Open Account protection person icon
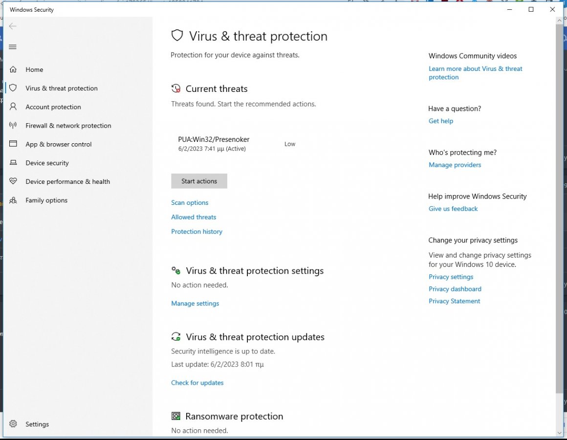Viewport: 567px width, 440px height. click(x=13, y=107)
